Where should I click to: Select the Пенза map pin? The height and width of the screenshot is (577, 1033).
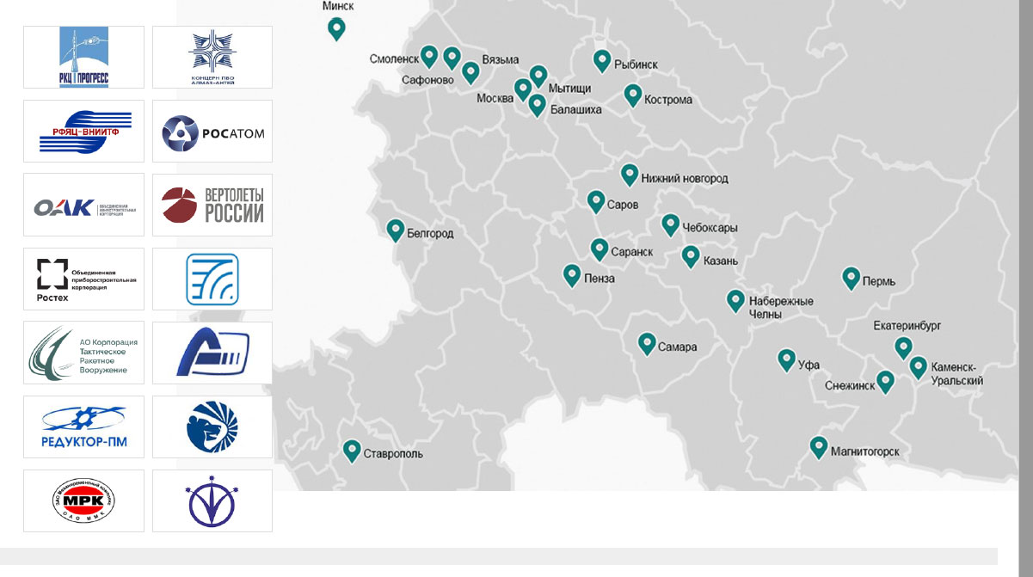click(x=572, y=275)
